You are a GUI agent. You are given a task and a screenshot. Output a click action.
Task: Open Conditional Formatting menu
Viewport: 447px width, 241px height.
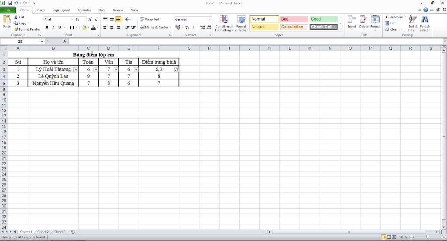224,24
